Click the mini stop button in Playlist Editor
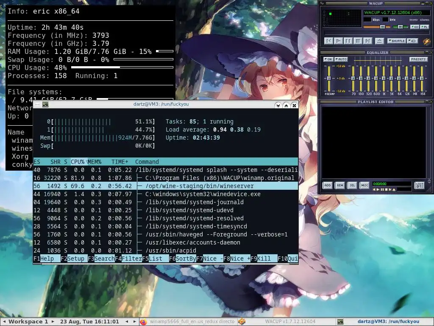434x326 pixels. 386,190
